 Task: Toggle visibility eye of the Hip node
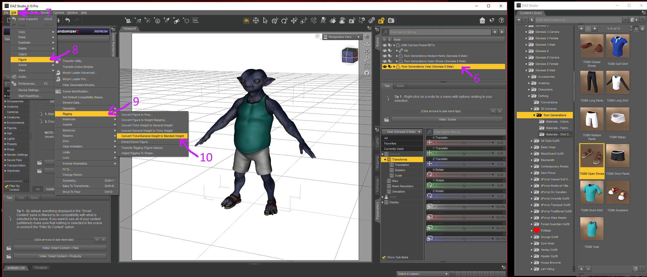click(385, 50)
